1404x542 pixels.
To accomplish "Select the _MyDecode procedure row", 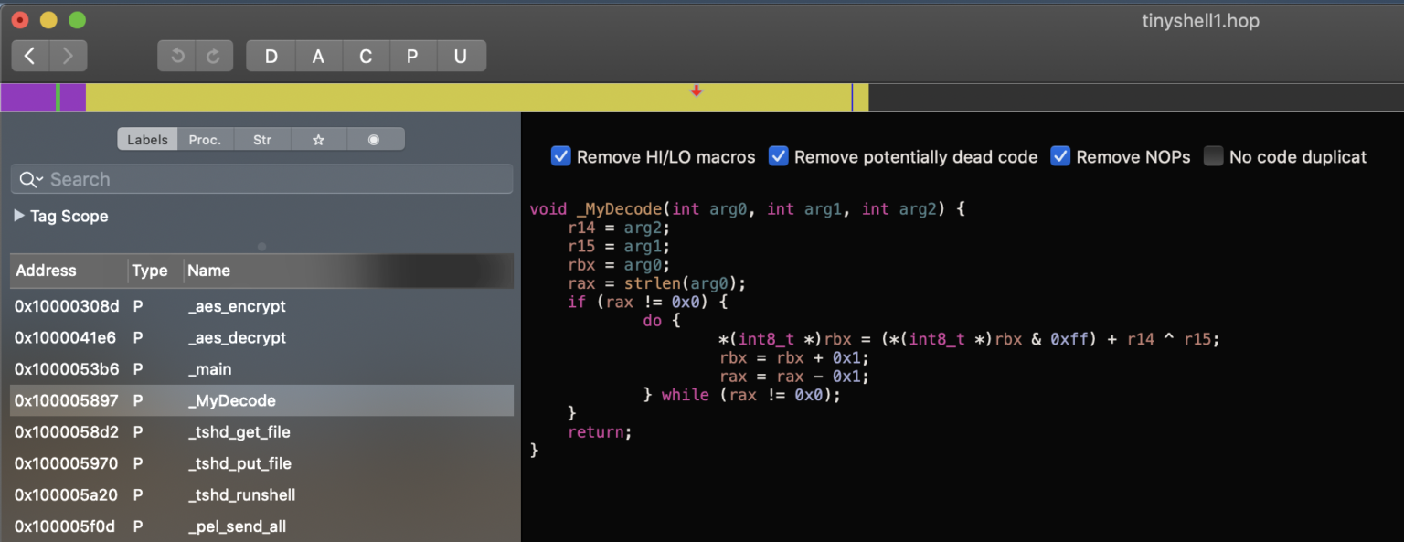I will [261, 400].
